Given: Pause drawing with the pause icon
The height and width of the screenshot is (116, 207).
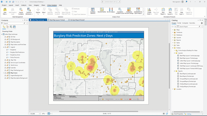Looking at the screenshot, I should pyautogui.click(x=164, y=114).
